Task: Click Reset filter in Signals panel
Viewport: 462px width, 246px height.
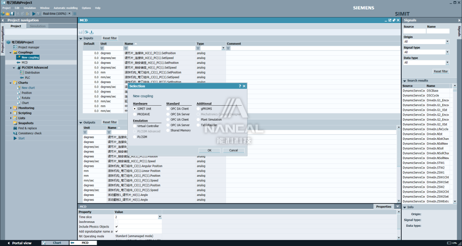Action: tap(441, 71)
